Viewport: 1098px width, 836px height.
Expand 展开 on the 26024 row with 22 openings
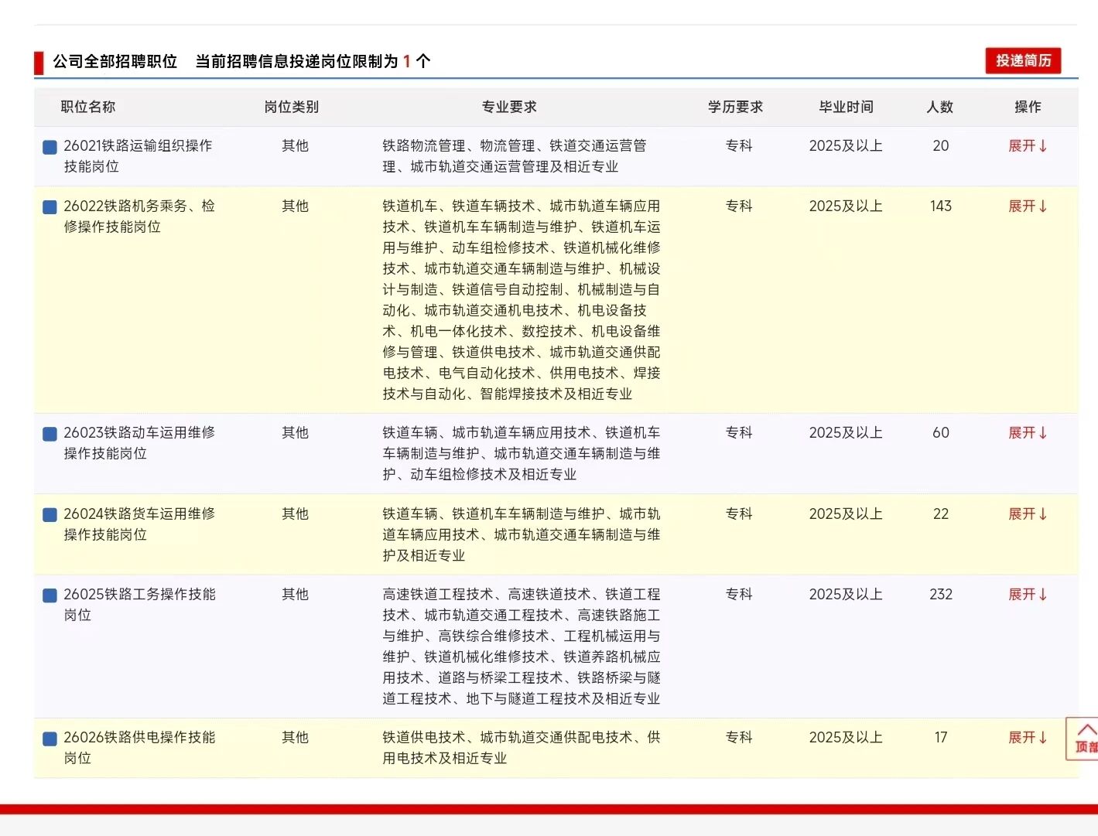pyautogui.click(x=1027, y=514)
